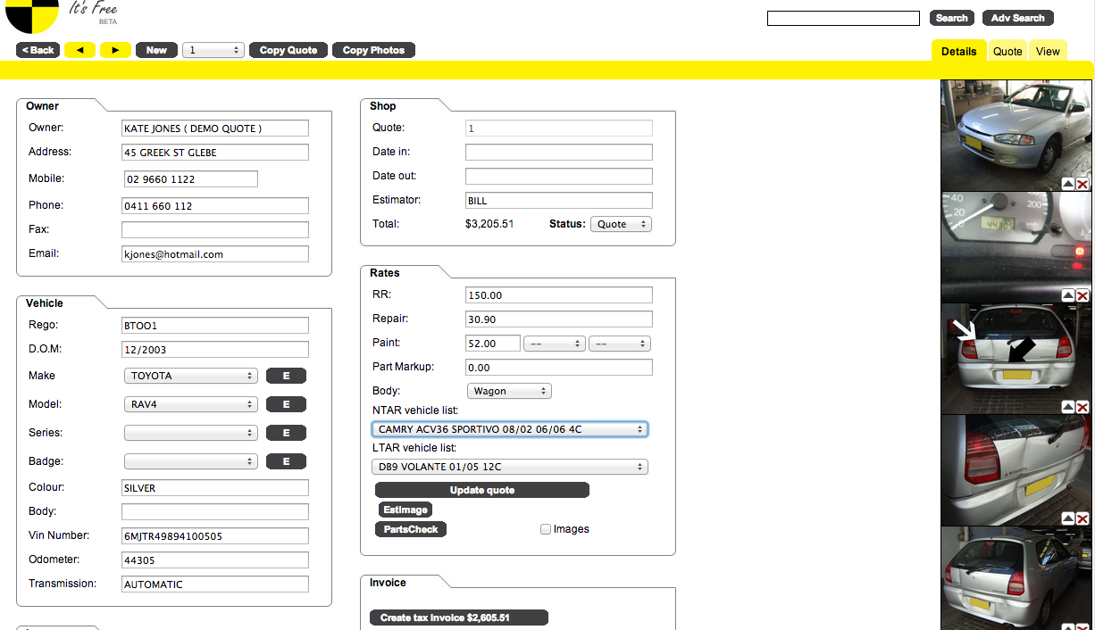Screen dimensions: 1095x630
Task: Delete the first car photo with red X
Action: click(1082, 185)
